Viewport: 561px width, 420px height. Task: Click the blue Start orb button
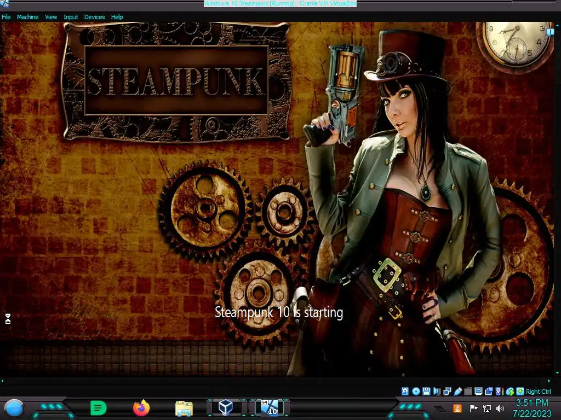(14, 408)
